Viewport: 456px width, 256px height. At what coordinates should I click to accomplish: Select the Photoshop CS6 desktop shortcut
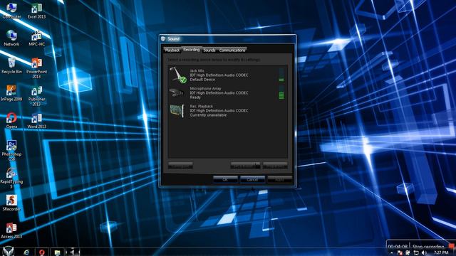[x=11, y=150]
